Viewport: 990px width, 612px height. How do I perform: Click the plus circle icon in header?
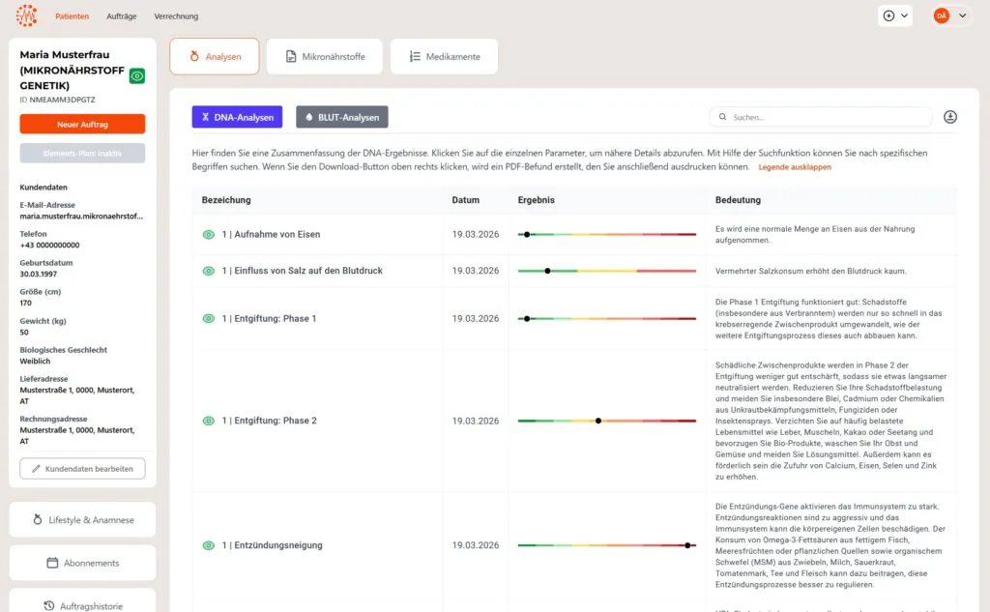(889, 15)
